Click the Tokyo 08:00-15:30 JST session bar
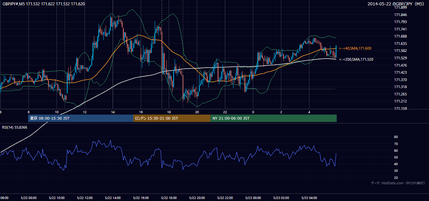This screenshot has width=429, height=201. [81, 118]
